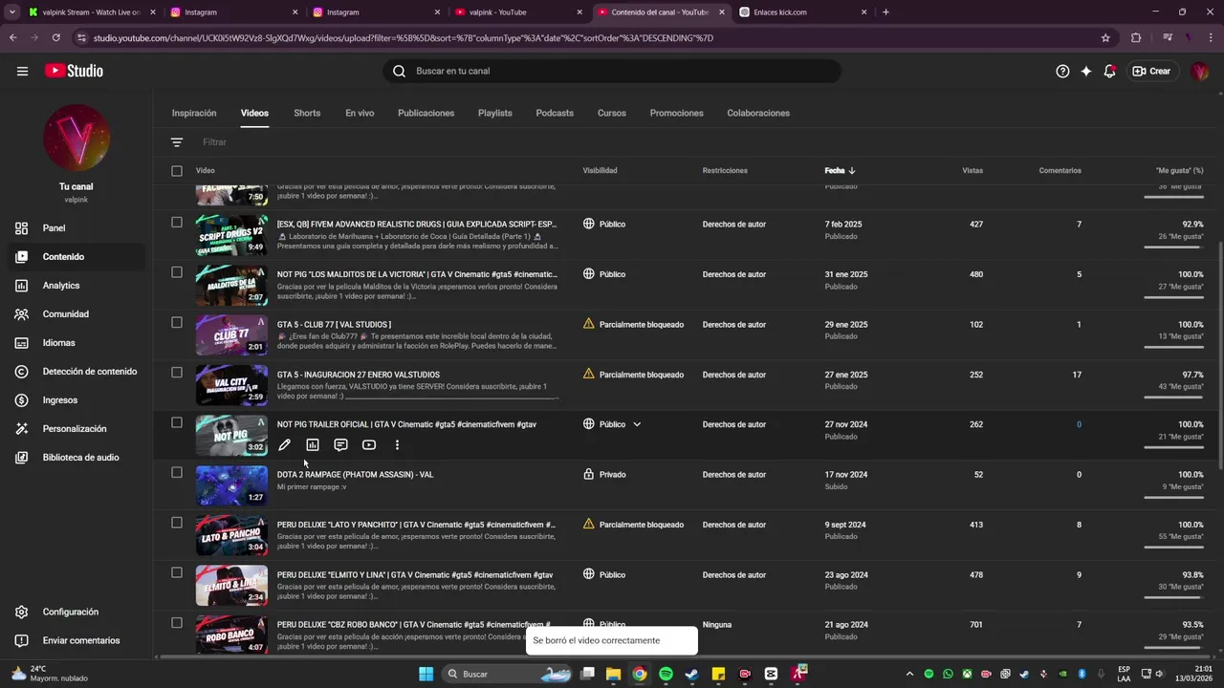Open three-dot options for NOT PIG TRAILER
This screenshot has width=1224, height=688.
pyautogui.click(x=397, y=445)
